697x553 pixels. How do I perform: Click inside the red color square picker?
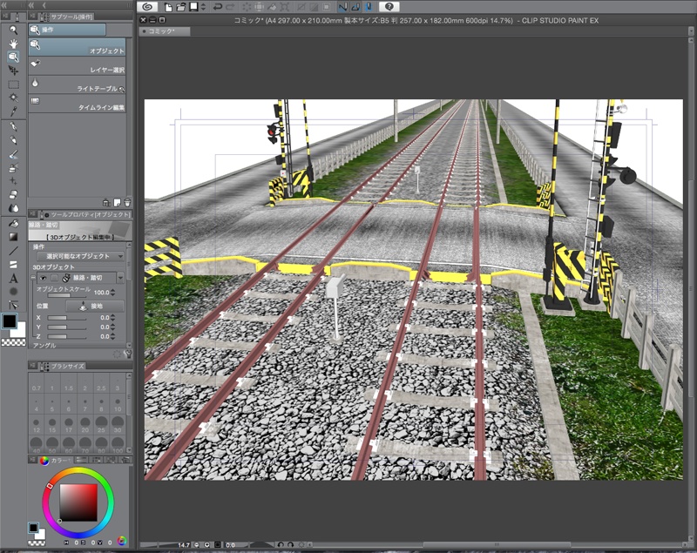pos(78,502)
